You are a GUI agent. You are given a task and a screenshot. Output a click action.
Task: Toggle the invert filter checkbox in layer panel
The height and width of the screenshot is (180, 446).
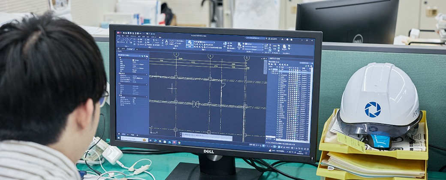click(267, 139)
